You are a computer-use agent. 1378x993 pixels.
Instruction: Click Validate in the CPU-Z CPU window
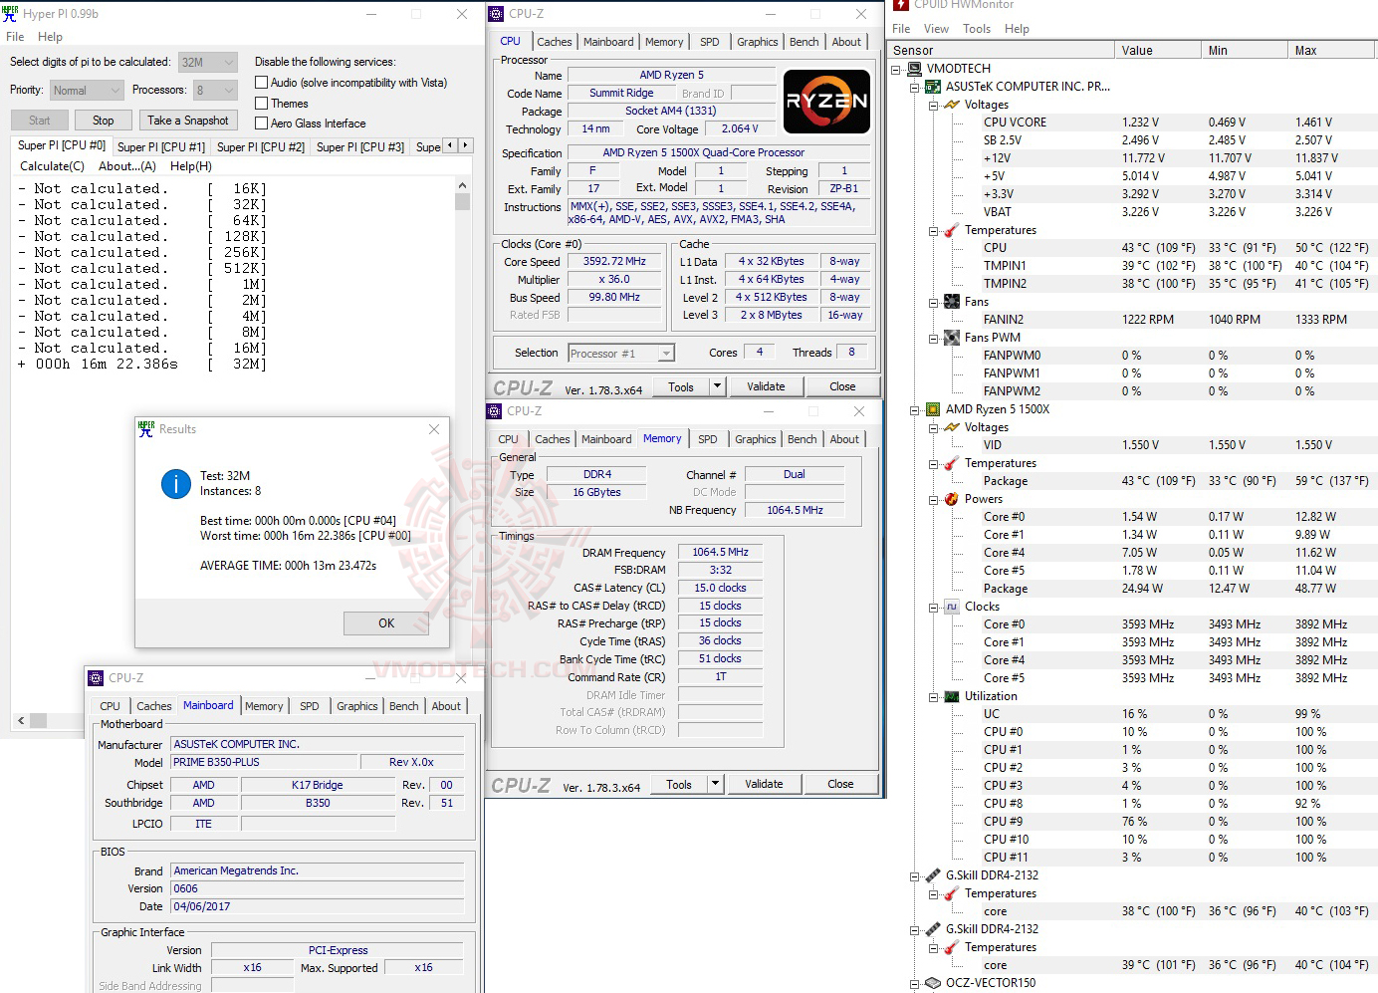coord(766,386)
